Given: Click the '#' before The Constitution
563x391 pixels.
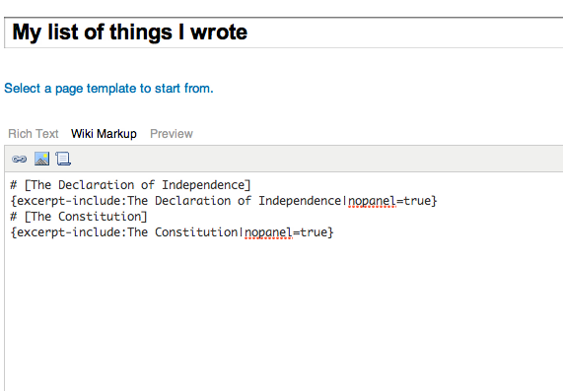Looking at the screenshot, I should [x=14, y=217].
